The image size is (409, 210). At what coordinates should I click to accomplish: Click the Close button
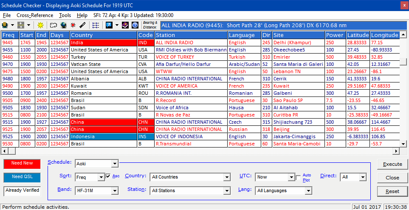[x=392, y=178]
